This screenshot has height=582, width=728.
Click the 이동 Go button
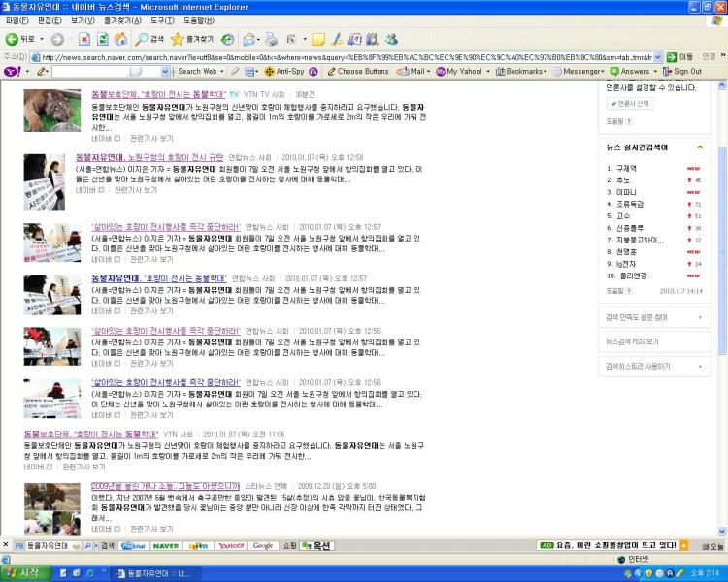coord(680,56)
